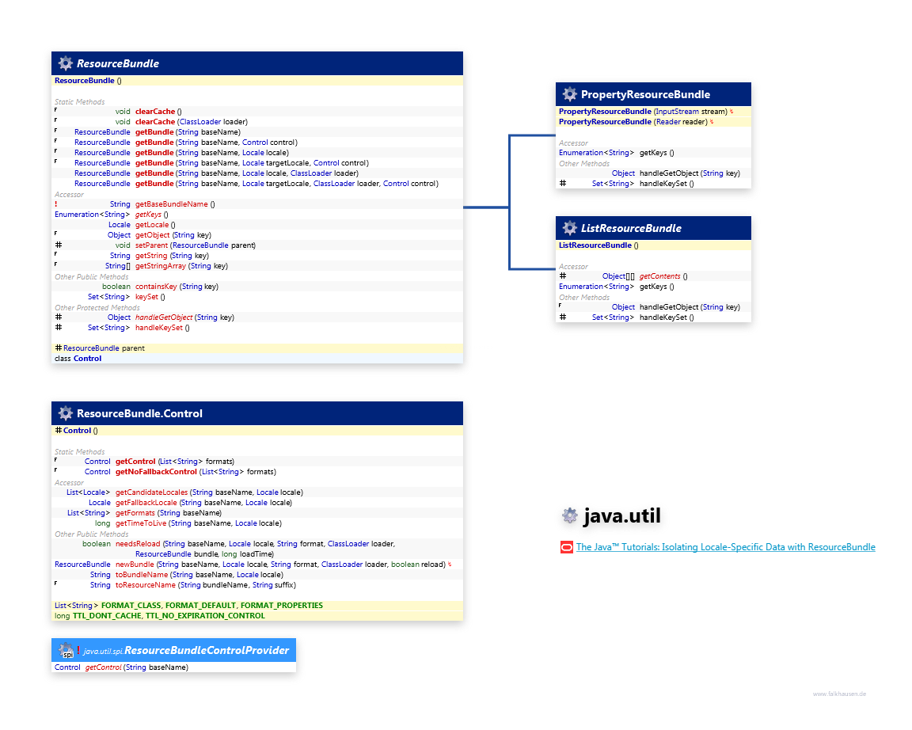Click the ListResourceBundle class header

click(631, 228)
